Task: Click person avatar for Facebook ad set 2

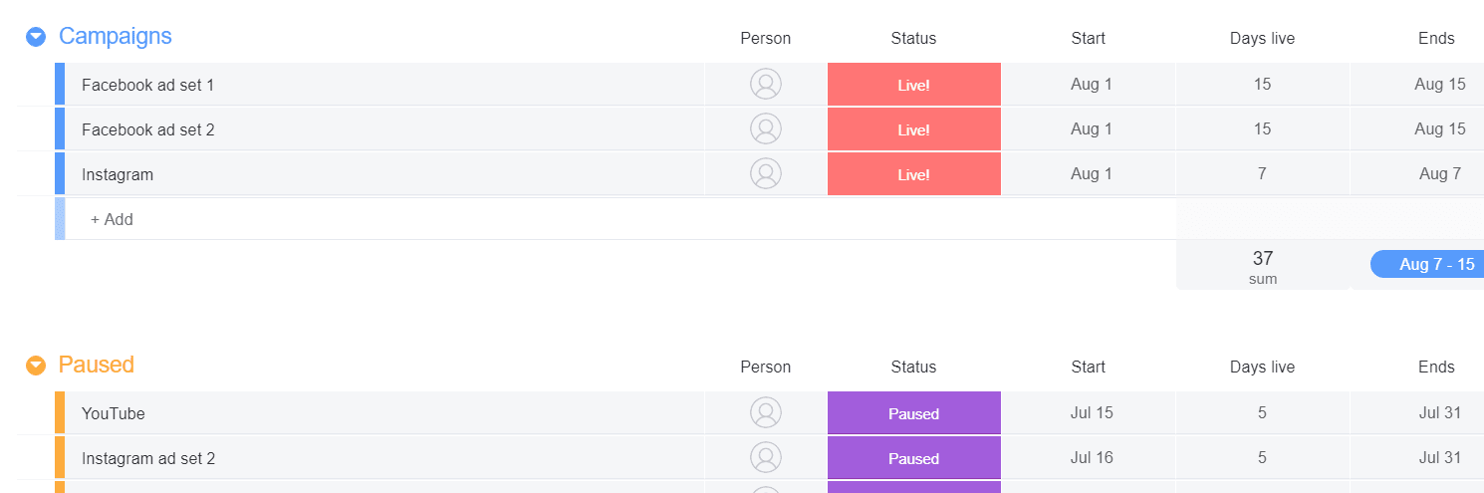Action: tap(766, 129)
